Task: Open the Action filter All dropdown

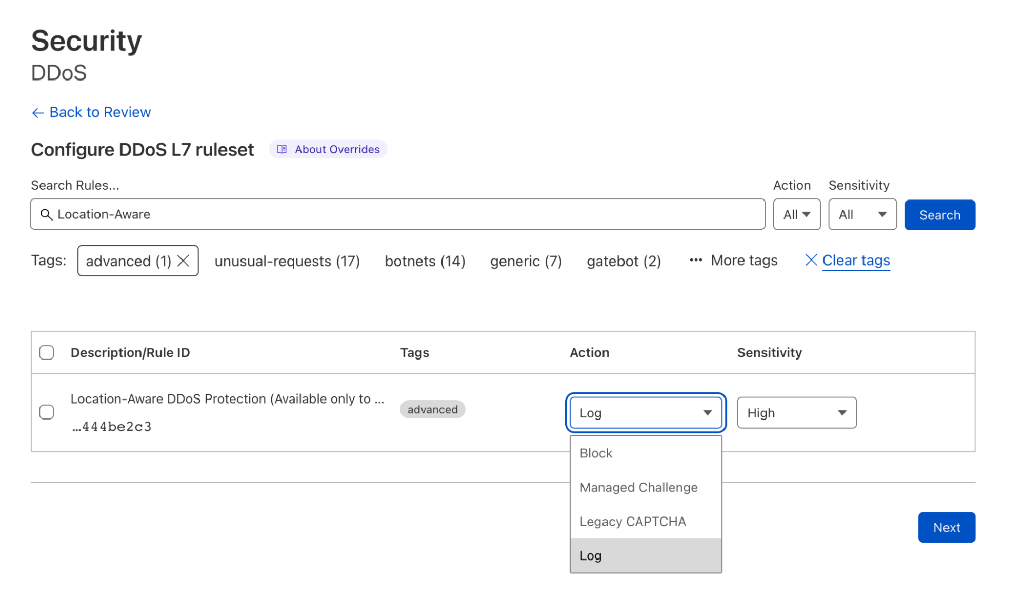Action: tap(796, 214)
